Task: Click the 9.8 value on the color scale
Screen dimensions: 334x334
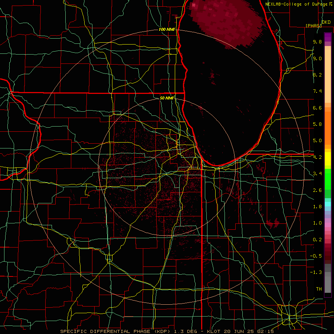Action: (x=317, y=42)
